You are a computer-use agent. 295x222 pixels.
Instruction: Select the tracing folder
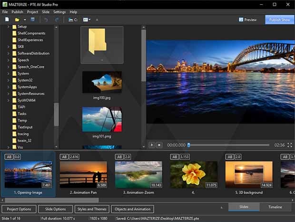[20, 134]
